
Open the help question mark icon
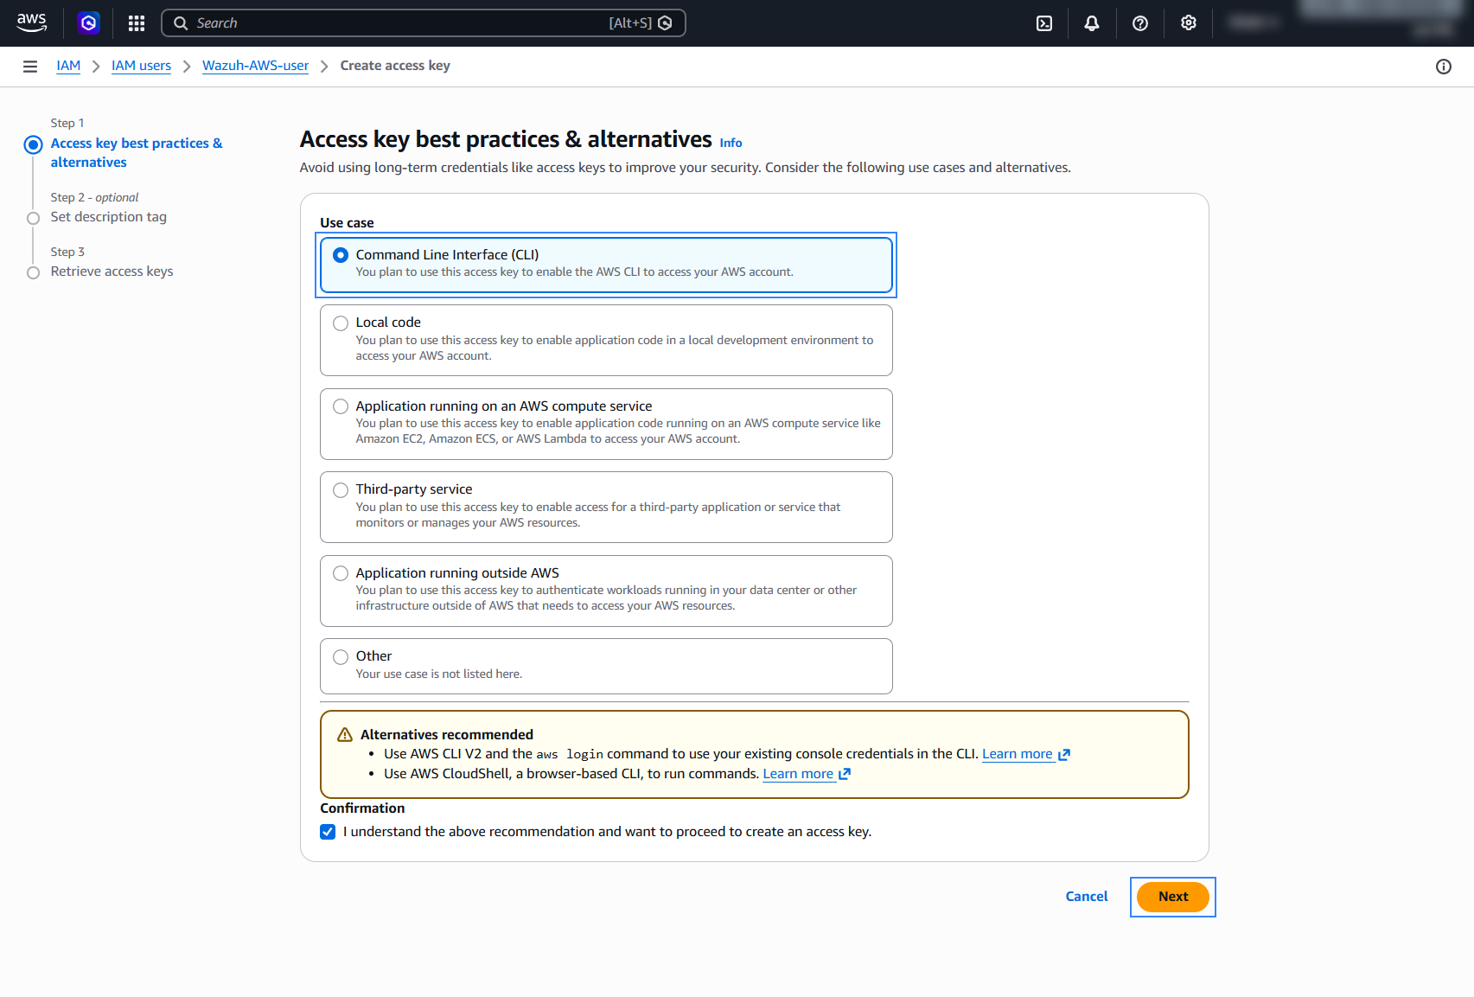pos(1140,23)
